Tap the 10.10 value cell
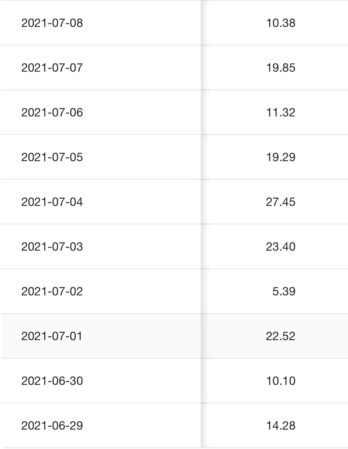 click(280, 381)
